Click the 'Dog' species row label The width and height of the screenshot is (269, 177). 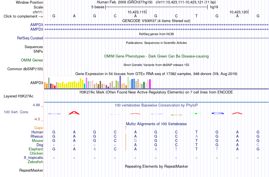pyautogui.click(x=40, y=145)
